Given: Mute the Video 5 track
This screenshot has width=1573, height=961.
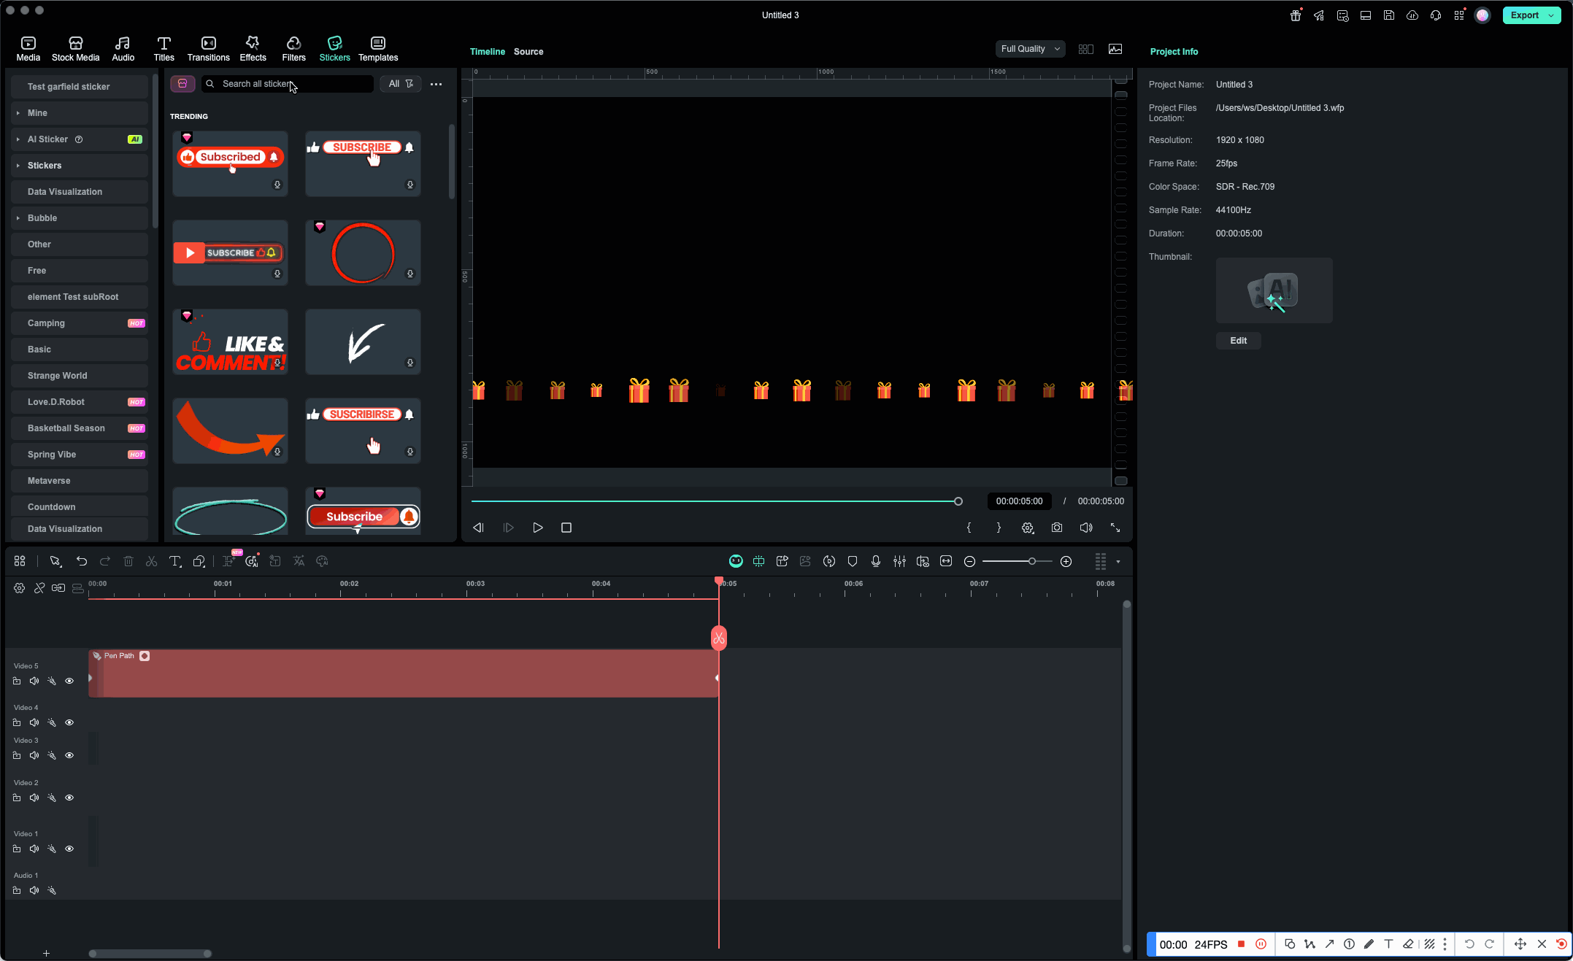Looking at the screenshot, I should point(34,681).
